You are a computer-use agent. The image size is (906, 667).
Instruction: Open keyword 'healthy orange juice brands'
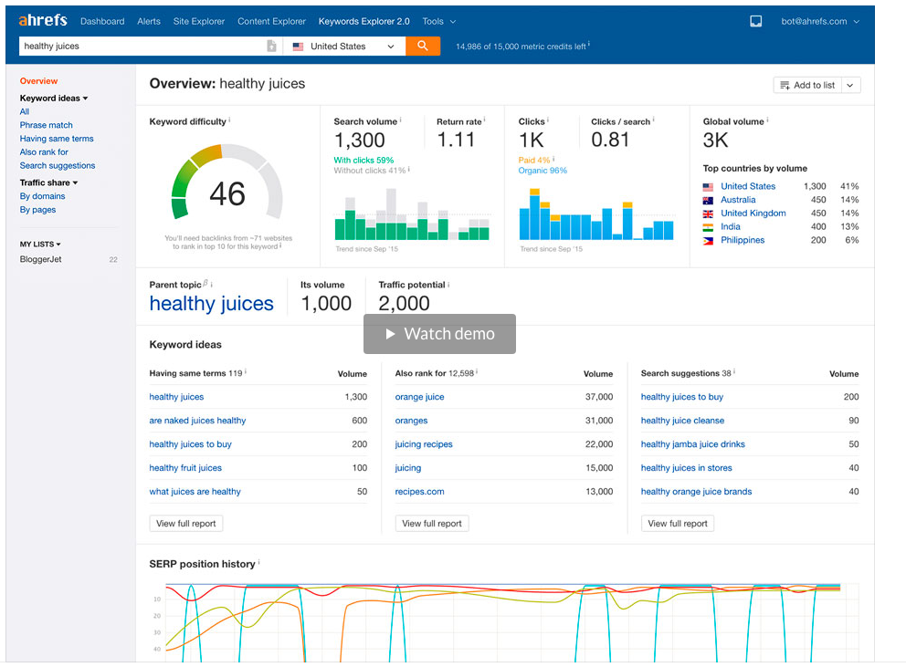[696, 492]
